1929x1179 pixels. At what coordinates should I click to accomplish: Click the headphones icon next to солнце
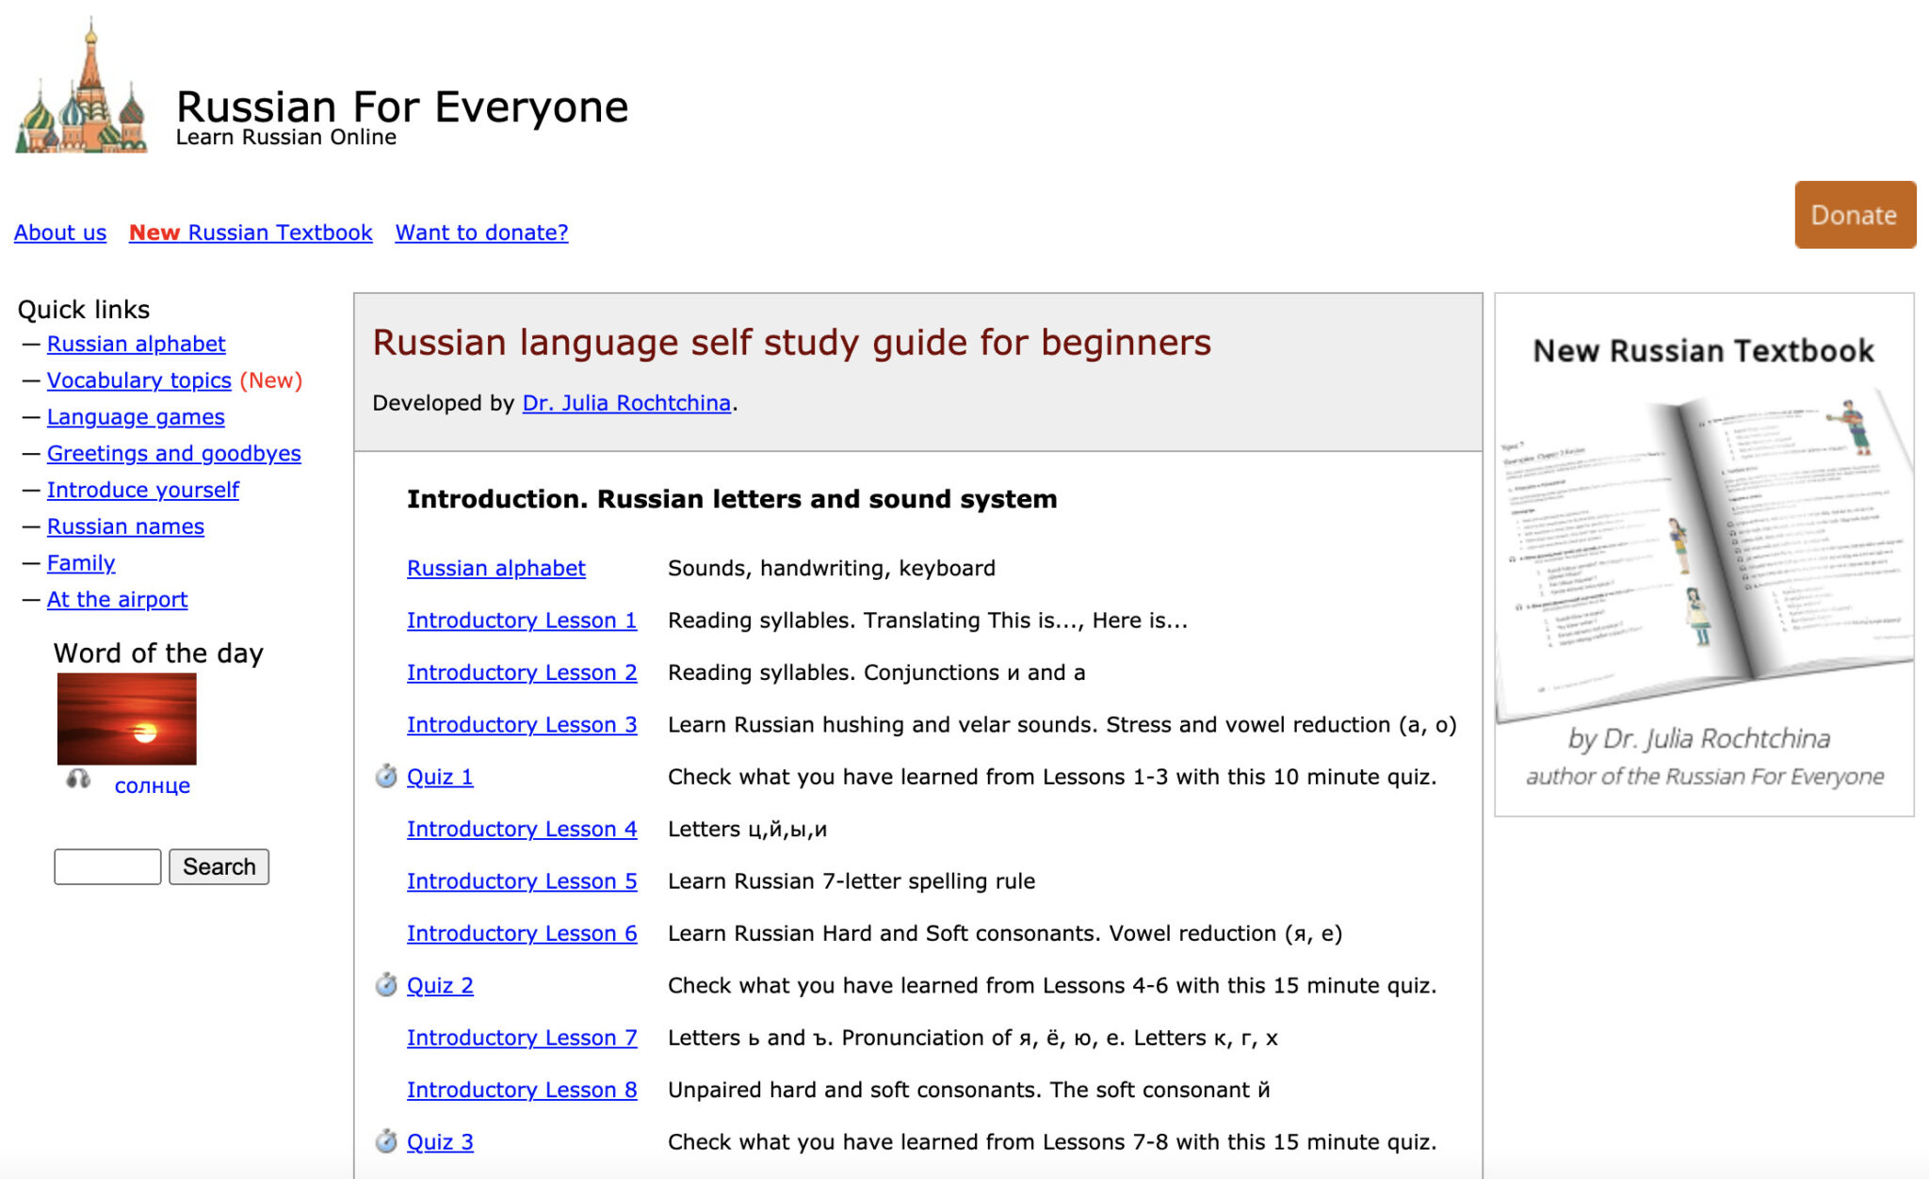(80, 783)
